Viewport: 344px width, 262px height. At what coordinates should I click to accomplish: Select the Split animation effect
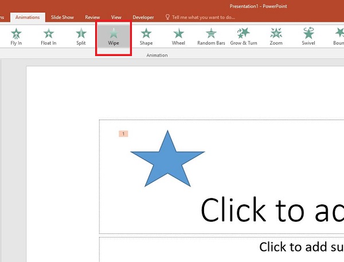(x=81, y=36)
